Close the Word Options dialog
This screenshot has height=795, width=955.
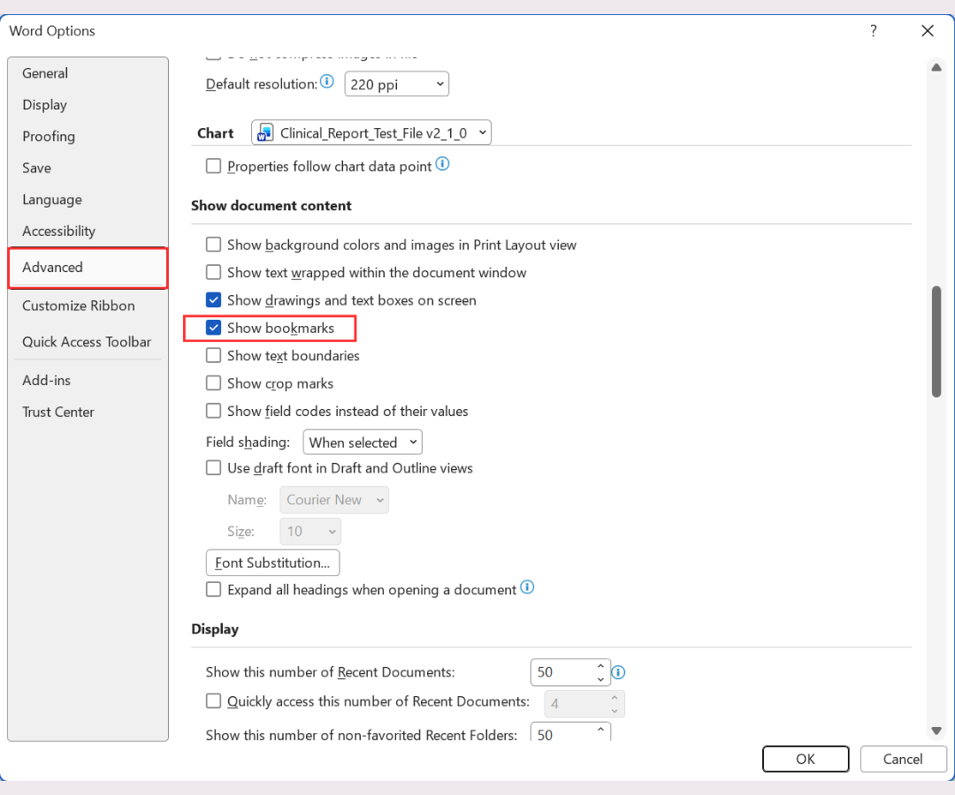click(x=928, y=30)
